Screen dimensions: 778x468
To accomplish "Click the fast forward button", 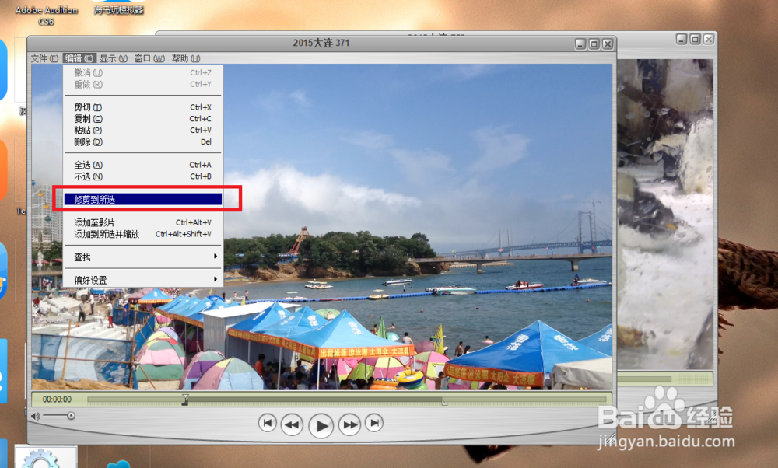I will tap(350, 424).
